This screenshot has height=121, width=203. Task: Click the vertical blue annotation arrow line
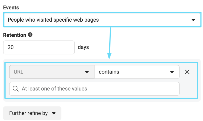point(110,40)
